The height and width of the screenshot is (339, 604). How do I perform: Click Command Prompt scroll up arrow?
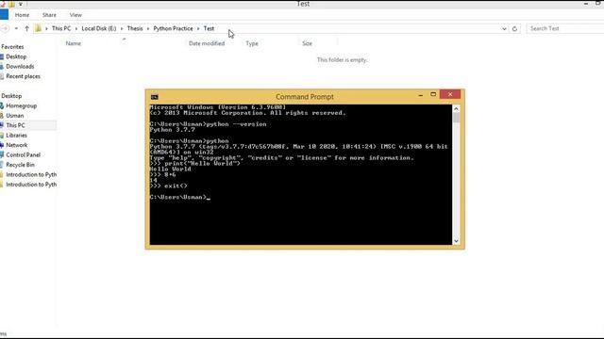coord(456,109)
